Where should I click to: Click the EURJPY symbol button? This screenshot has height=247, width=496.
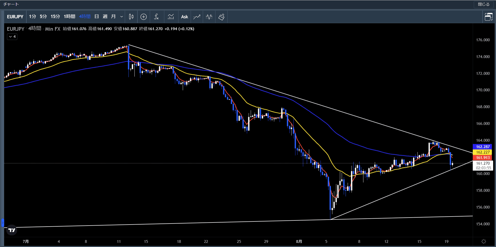[15, 17]
